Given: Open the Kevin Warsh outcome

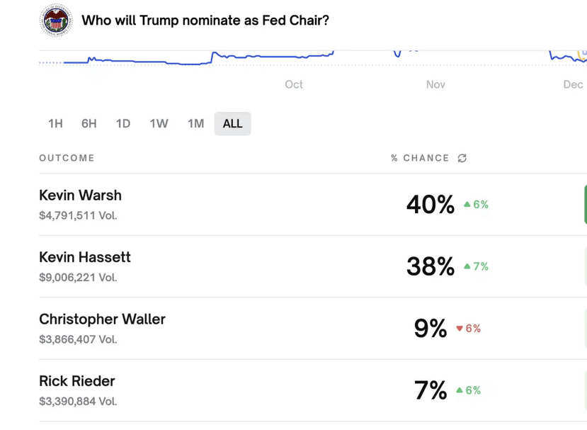Looking at the screenshot, I should [80, 196].
